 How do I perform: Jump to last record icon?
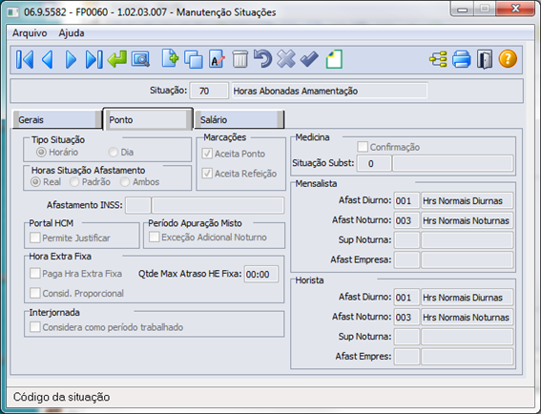click(x=94, y=59)
